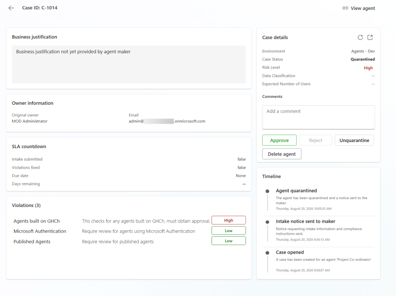This screenshot has height=296, width=396.
Task: Refresh case details with the reload icon
Action: 360,38
